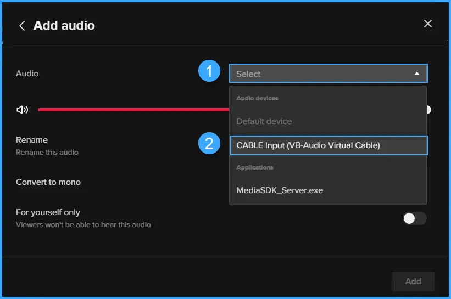The image size is (451, 299).
Task: Click the Rename option label
Action: point(32,140)
